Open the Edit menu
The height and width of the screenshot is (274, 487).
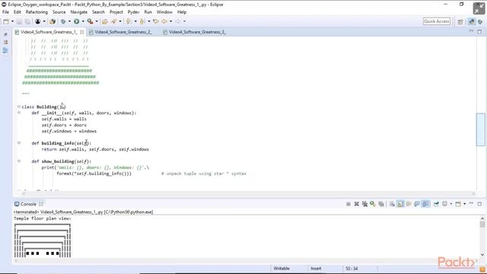point(17,12)
